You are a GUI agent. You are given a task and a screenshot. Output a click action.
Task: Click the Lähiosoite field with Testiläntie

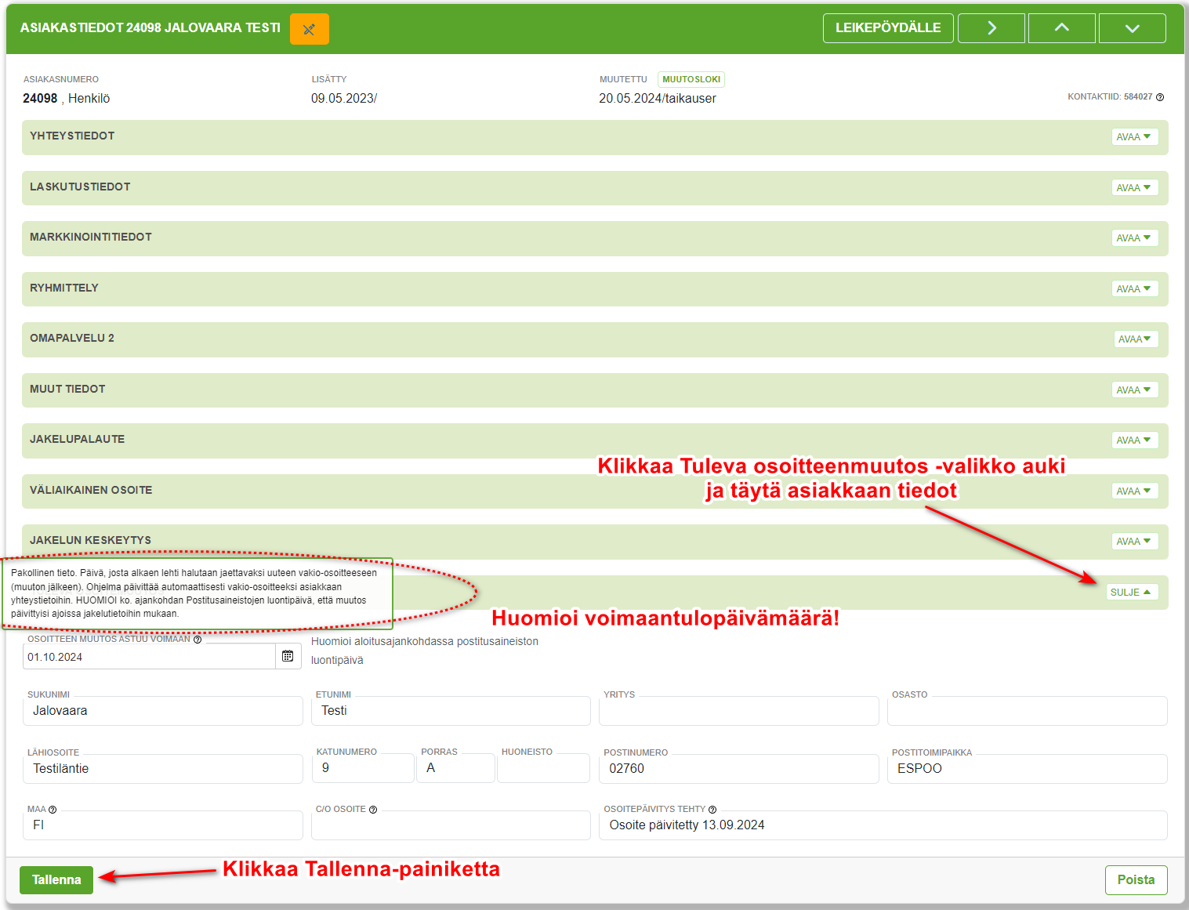tap(163, 769)
